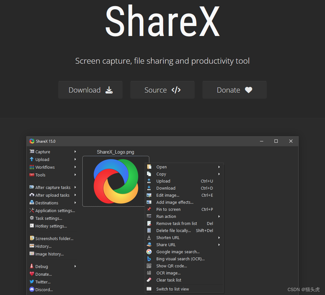The height and width of the screenshot is (295, 325).
Task: Expand the After upload tasks submenu arrow
Action: pos(75,195)
